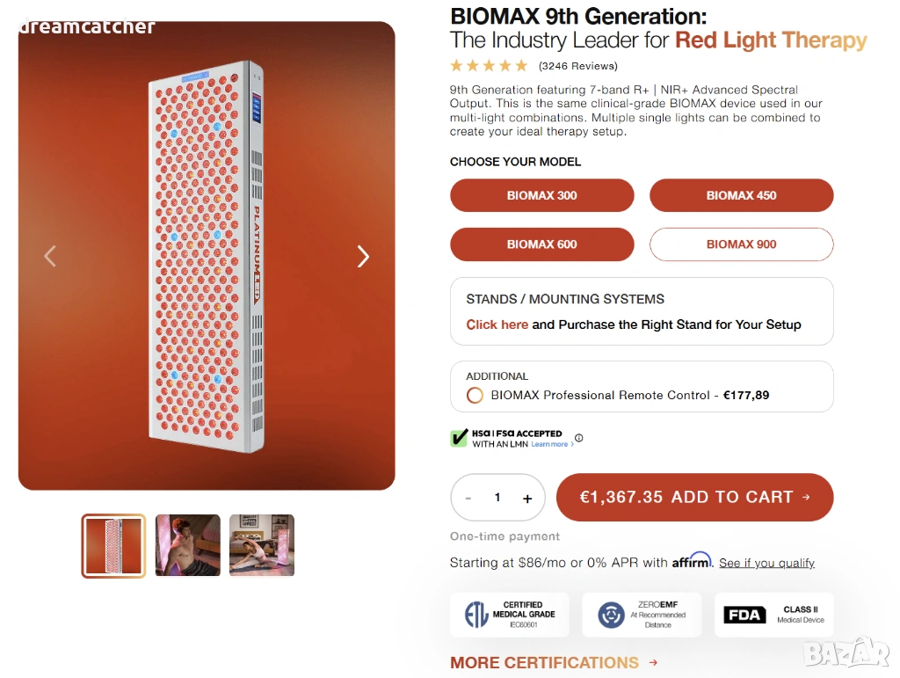Screen dimensions: 900x678
Task: Decrease quantity with the minus button
Action: click(468, 499)
